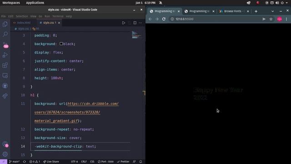This screenshot has width=291, height=164.
Task: Bookmark this page with the star icon
Action: pos(271,19)
